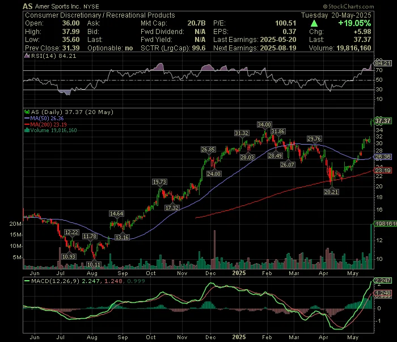The image size is (397, 342).
Task: Click the RSI(14) 84.21 panel label
Action: click(x=53, y=56)
